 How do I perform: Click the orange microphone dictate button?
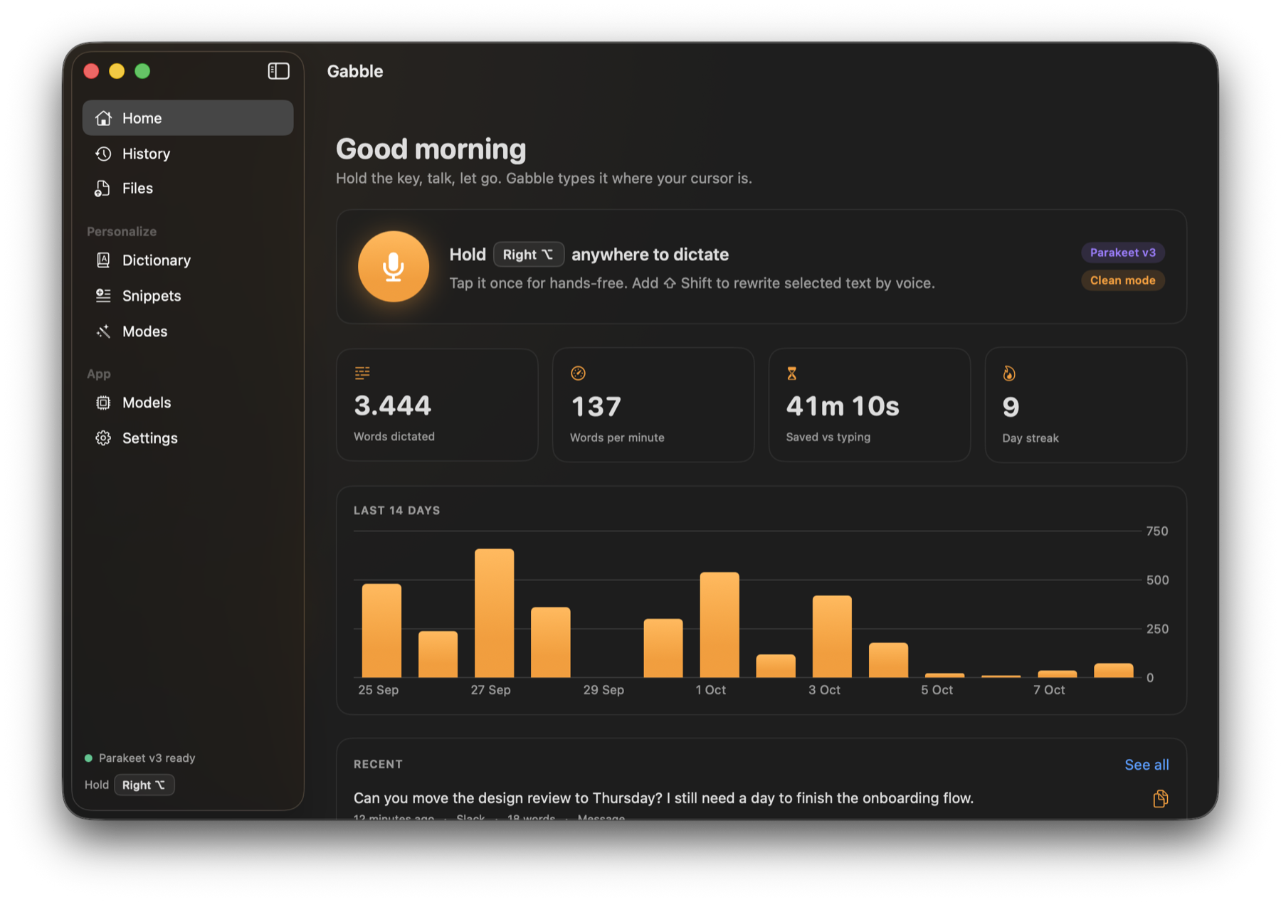point(394,267)
